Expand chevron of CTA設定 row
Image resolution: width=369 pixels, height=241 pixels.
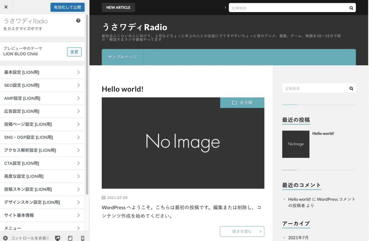78,163
